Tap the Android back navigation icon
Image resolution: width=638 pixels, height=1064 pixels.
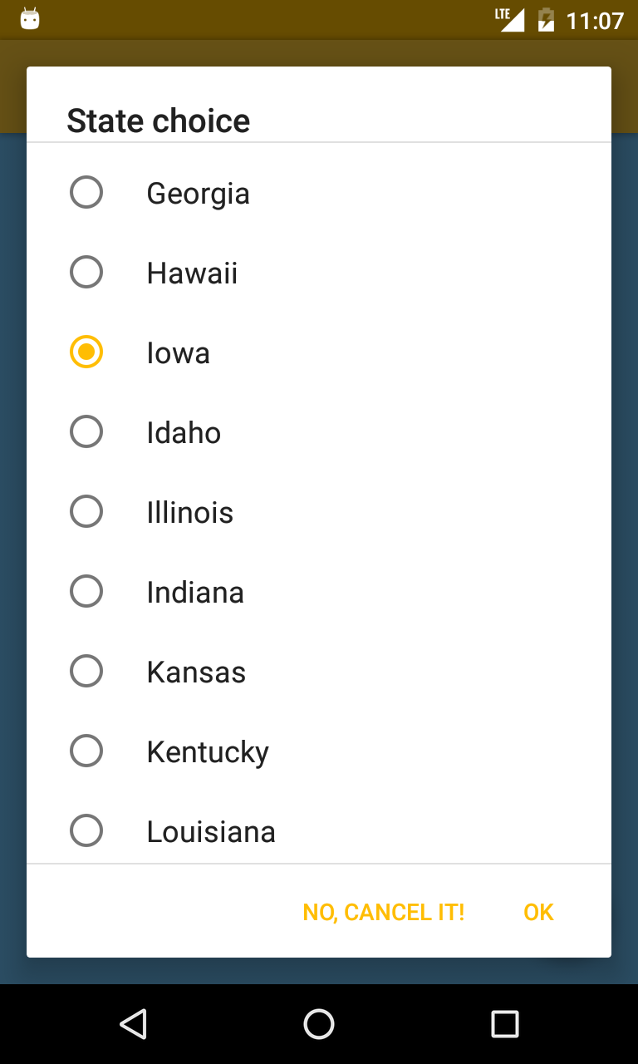click(x=133, y=1024)
